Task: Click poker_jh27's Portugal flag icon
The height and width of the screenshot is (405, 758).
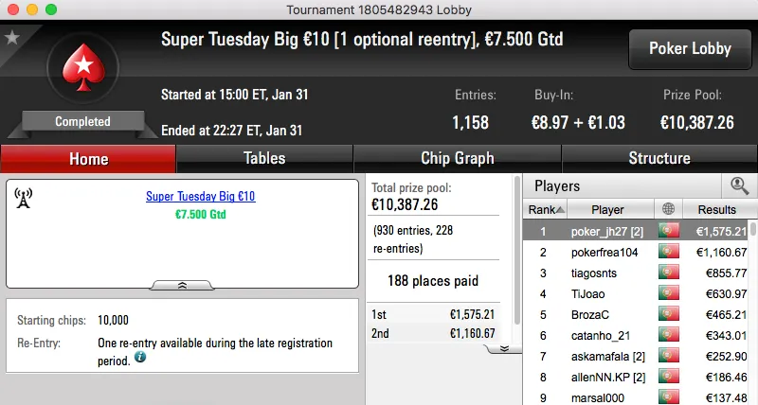Action: pos(670,230)
